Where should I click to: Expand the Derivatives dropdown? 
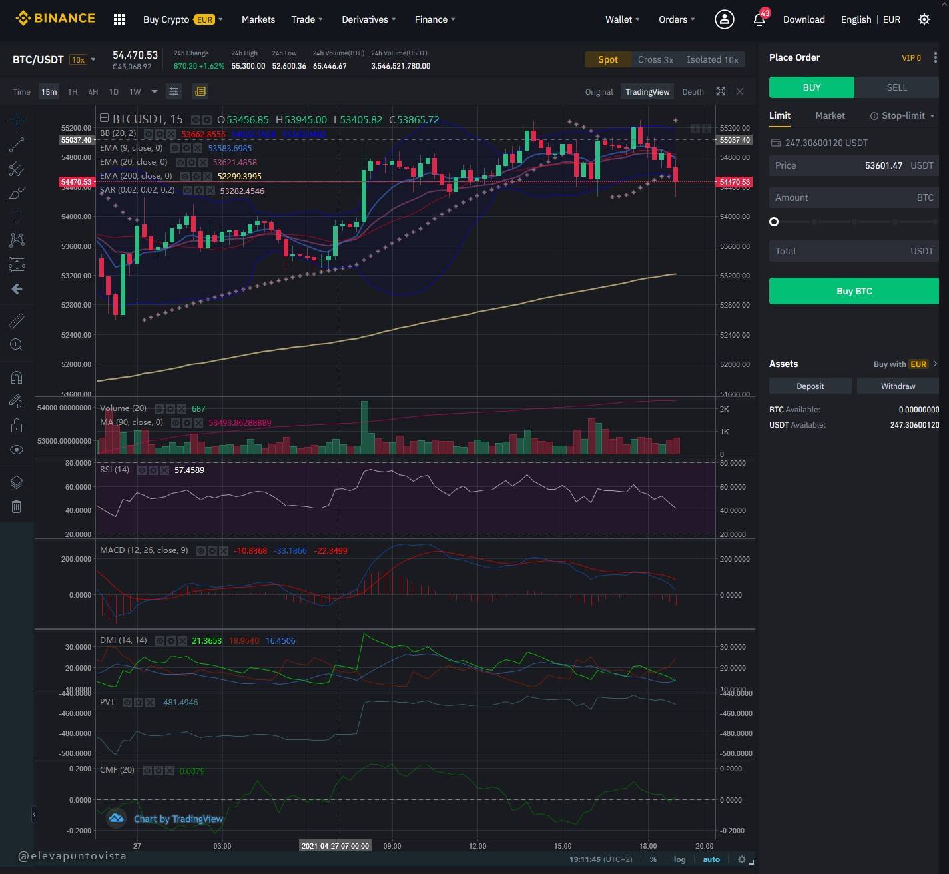(x=369, y=19)
